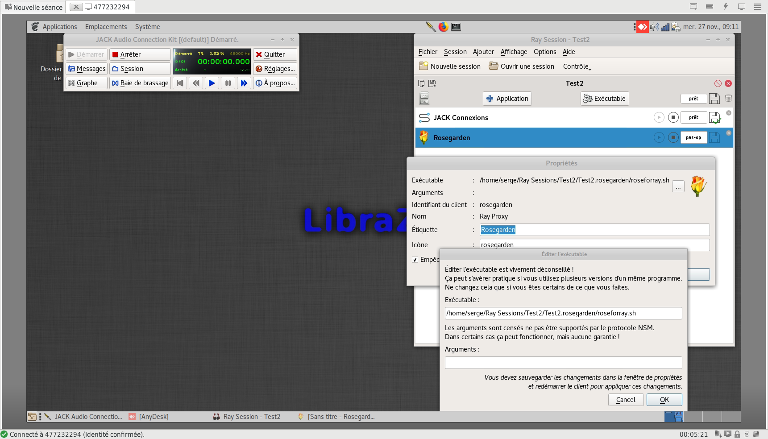Image resolution: width=768 pixels, height=439 pixels.
Task: Click Ouvrir une session
Action: click(x=521, y=66)
